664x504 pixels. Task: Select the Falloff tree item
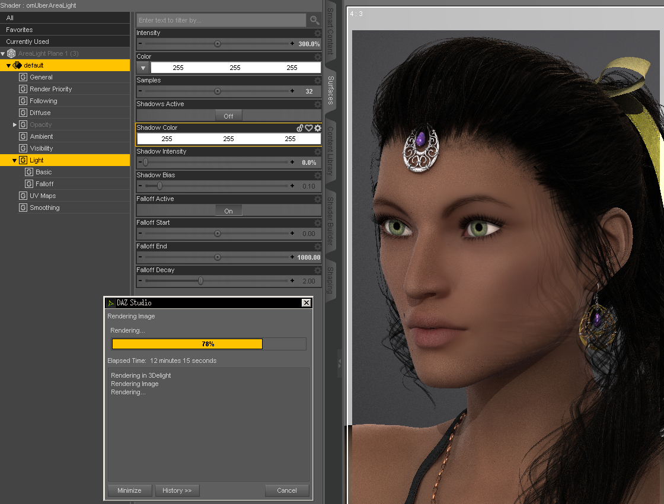pos(44,184)
